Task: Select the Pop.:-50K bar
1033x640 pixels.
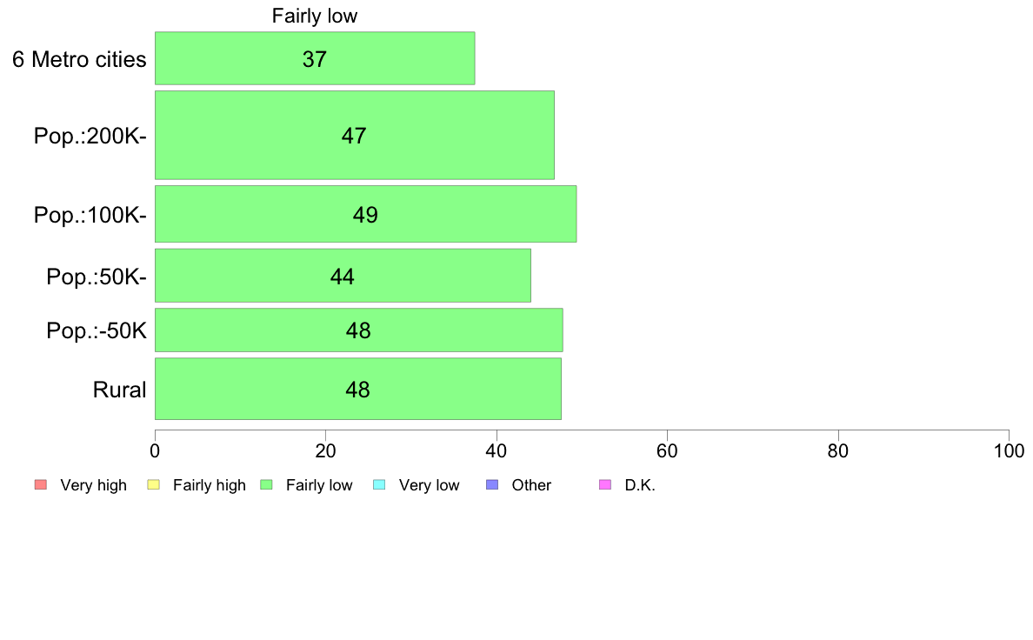Action: click(358, 330)
